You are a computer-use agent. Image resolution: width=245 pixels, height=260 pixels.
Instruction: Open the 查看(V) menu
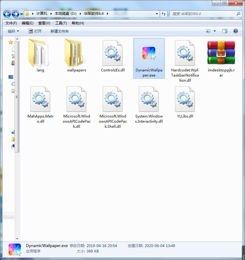tap(44, 23)
